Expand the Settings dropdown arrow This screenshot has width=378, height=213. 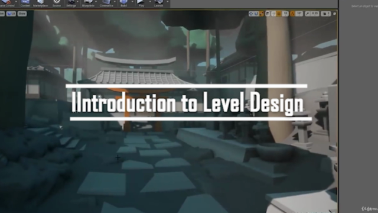77,2
